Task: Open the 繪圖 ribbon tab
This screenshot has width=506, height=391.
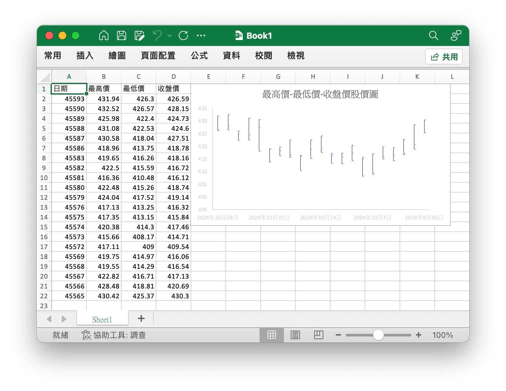Action: (117, 56)
